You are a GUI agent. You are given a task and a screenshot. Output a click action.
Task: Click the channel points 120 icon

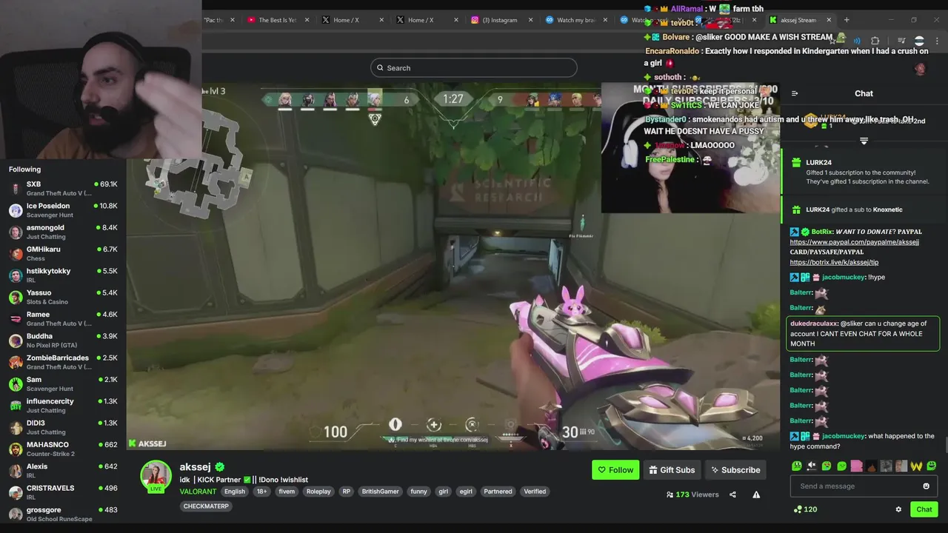798,509
